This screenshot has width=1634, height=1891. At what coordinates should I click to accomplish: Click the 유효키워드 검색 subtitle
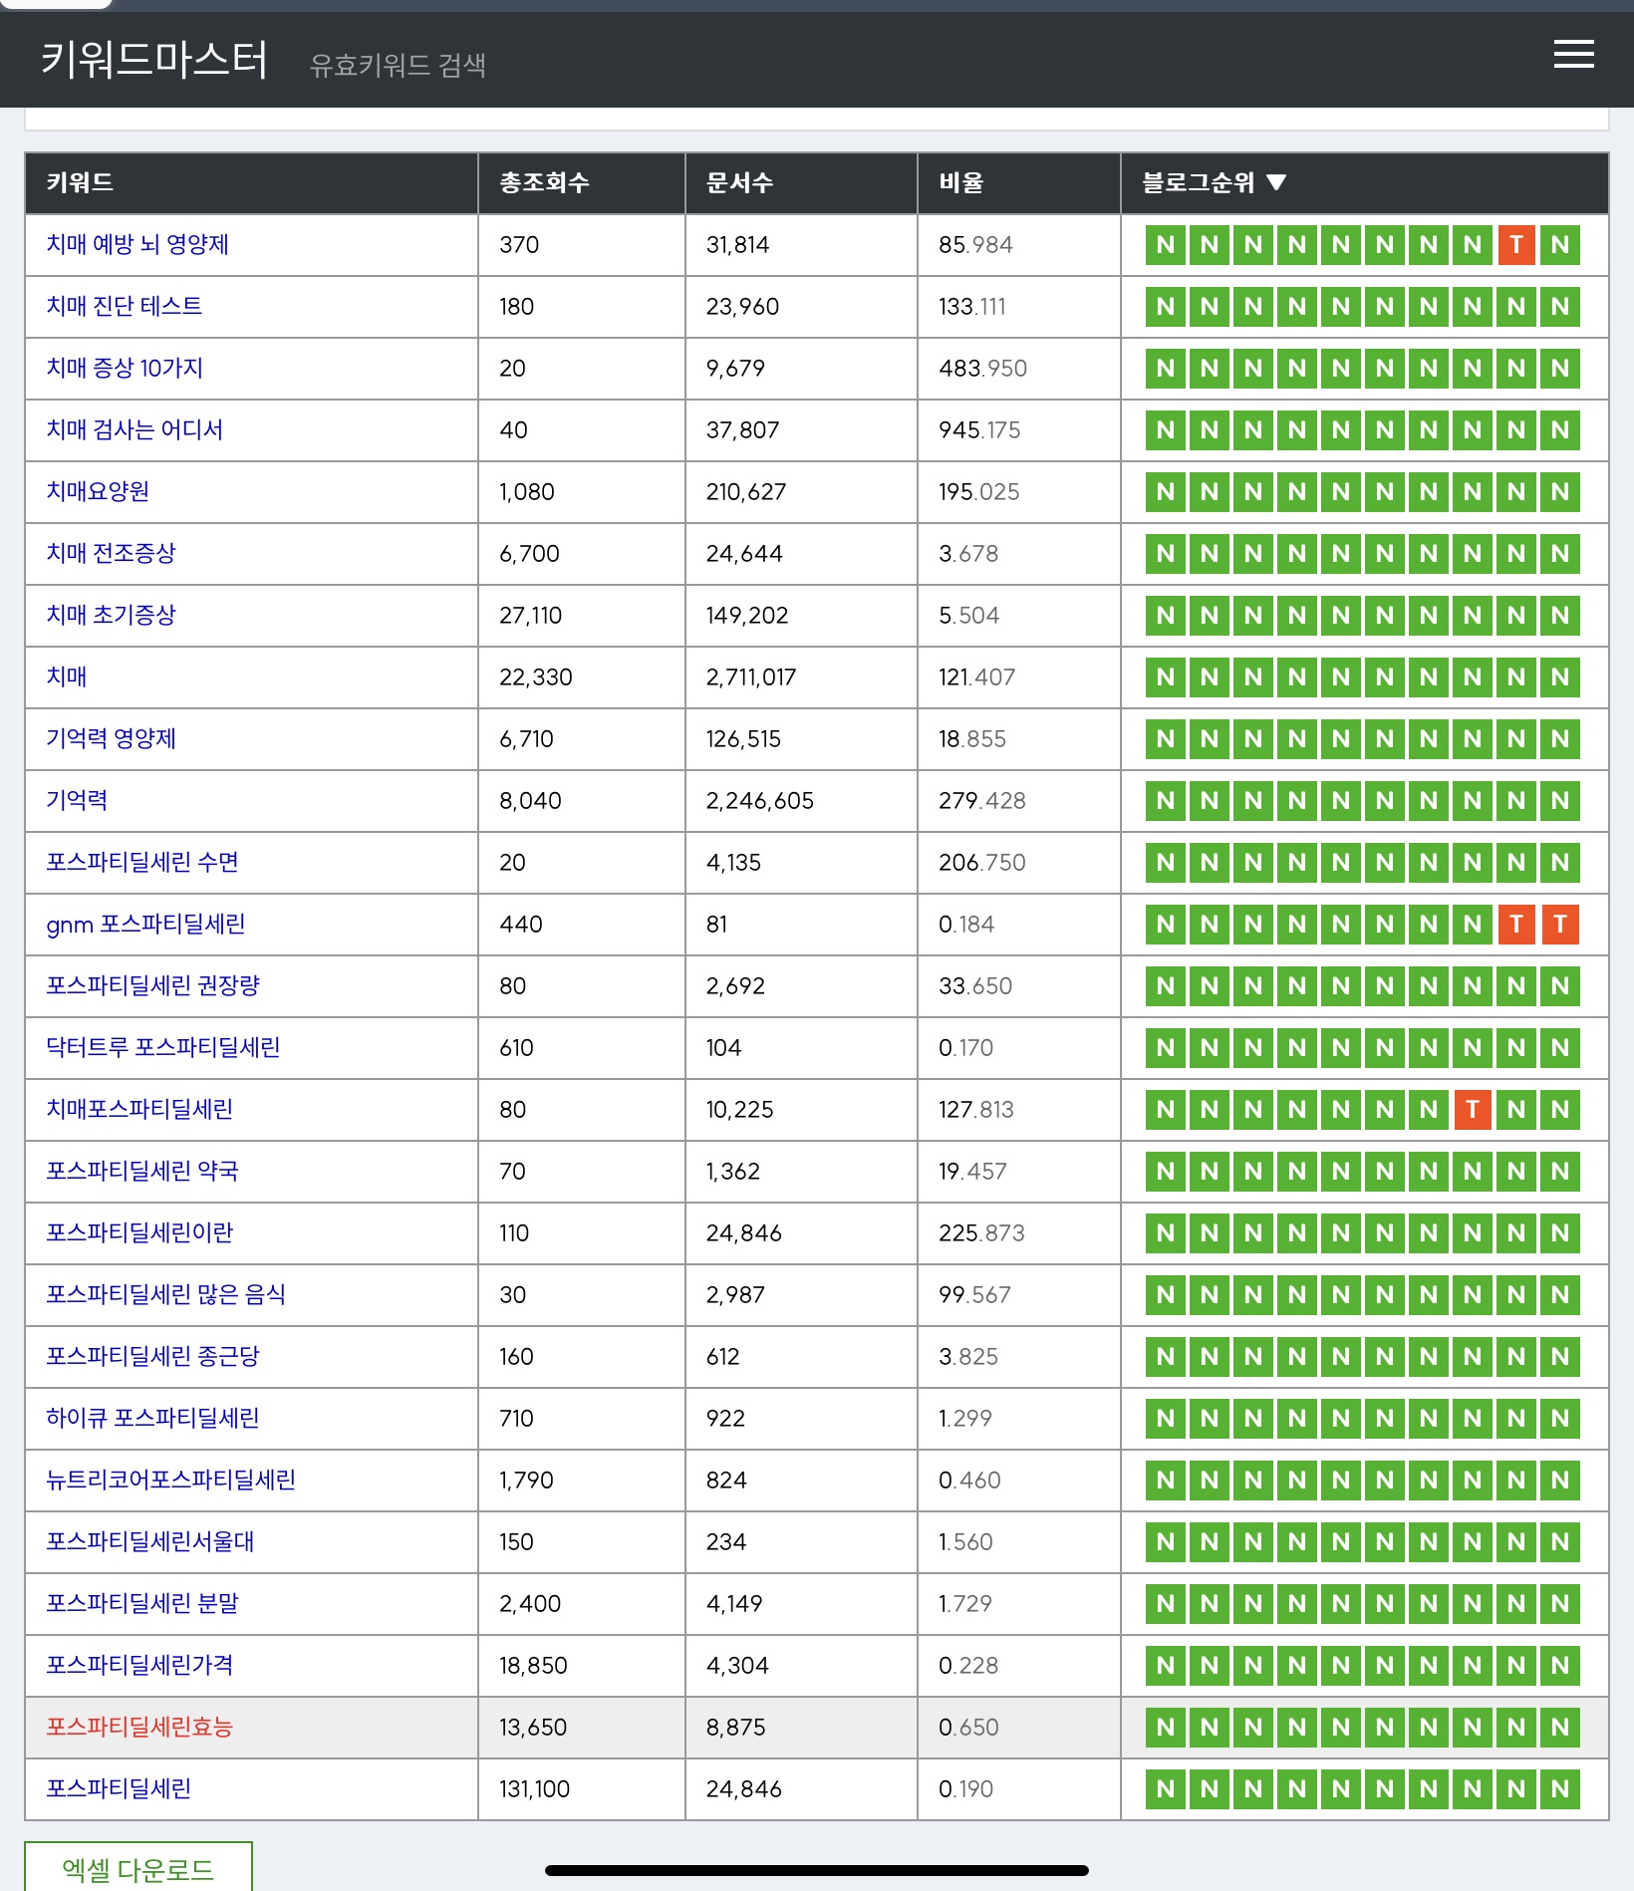click(x=398, y=65)
